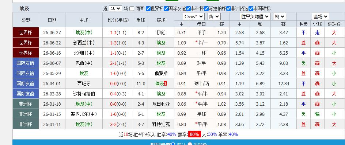Screen dimensions: 345x145
Task: Click the 西班牙 home team link
Action: [x=84, y=83]
